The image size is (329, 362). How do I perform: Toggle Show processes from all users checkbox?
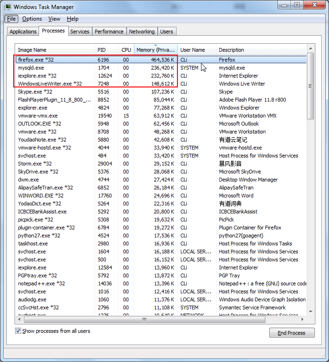[18, 331]
